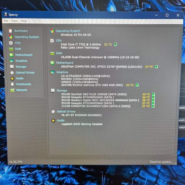The height and width of the screenshot is (185, 185).
Task: Select Summary icon in sidebar
Action: point(10,31)
